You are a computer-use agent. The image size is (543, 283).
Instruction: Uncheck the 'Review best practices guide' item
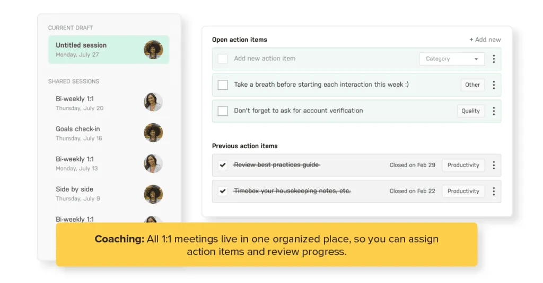[x=223, y=165]
